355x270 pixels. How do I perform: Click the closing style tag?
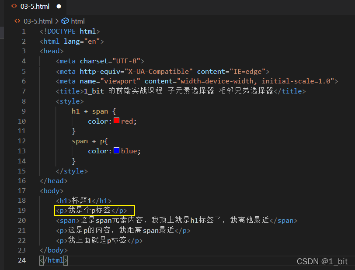(x=72, y=171)
